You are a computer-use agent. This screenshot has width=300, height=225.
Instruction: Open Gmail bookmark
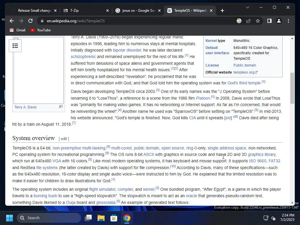[x=17, y=30]
